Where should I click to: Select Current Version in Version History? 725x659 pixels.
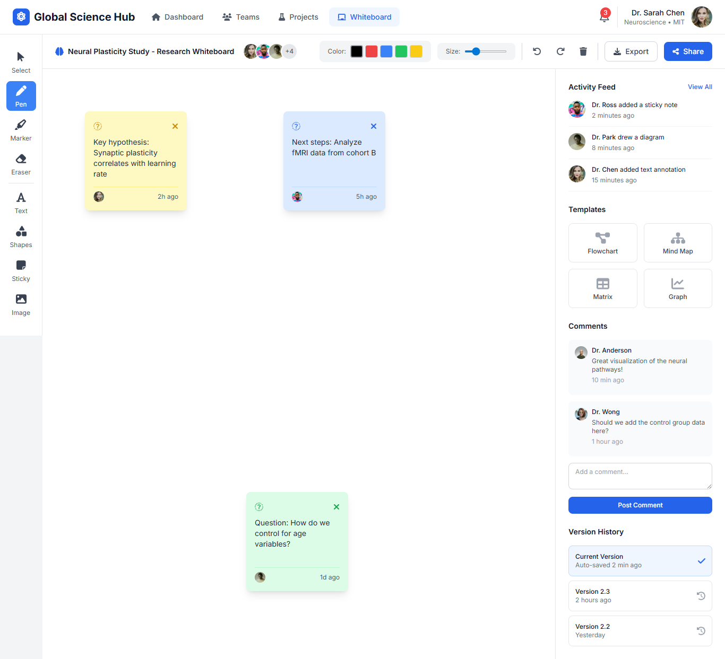[640, 561]
